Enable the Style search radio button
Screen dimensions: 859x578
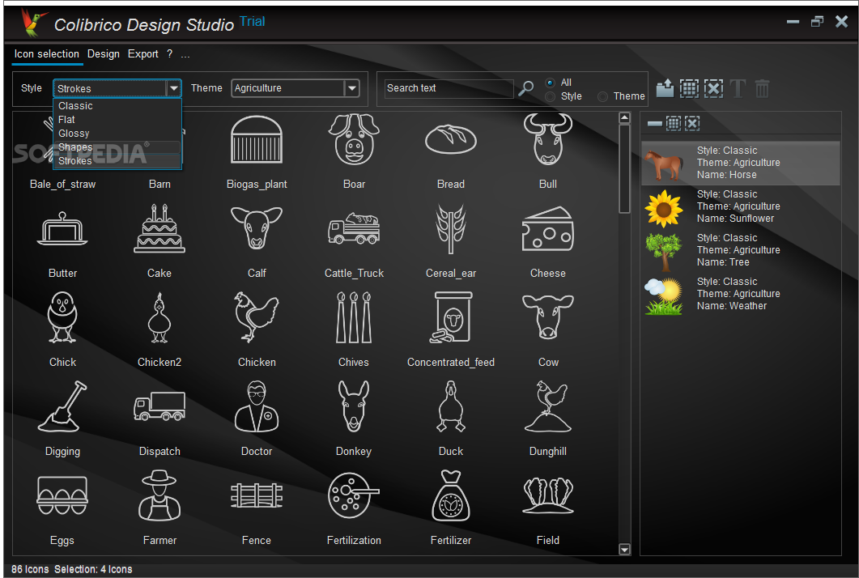point(550,96)
